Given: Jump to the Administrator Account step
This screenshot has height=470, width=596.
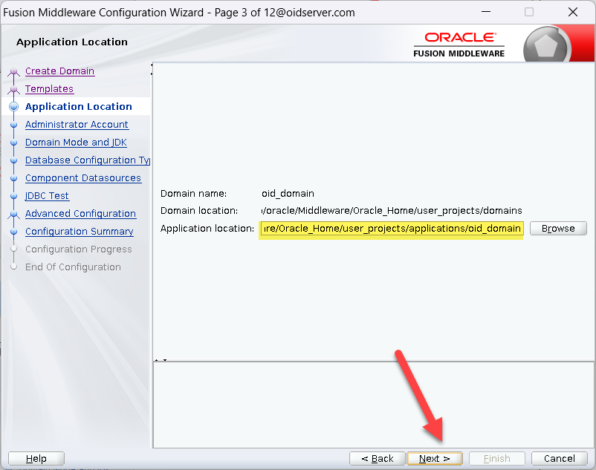Looking at the screenshot, I should (77, 125).
